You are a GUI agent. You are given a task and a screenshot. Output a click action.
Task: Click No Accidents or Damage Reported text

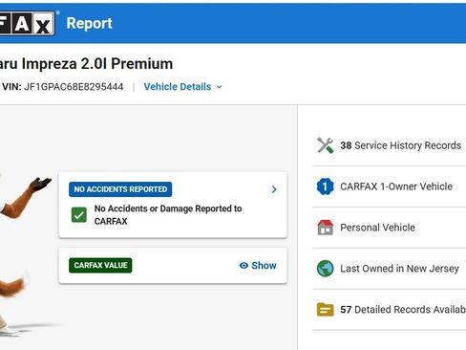168,215
